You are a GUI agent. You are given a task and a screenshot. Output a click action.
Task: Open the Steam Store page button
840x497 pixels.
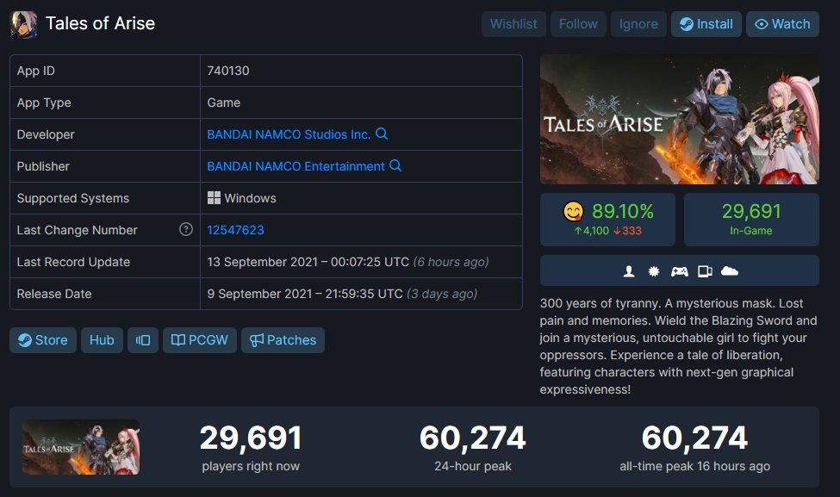tap(43, 340)
